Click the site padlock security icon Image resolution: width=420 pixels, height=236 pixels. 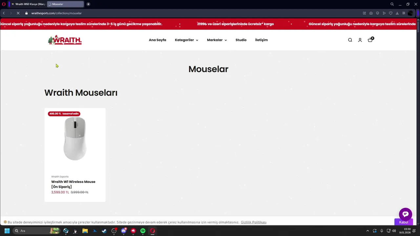tap(27, 13)
